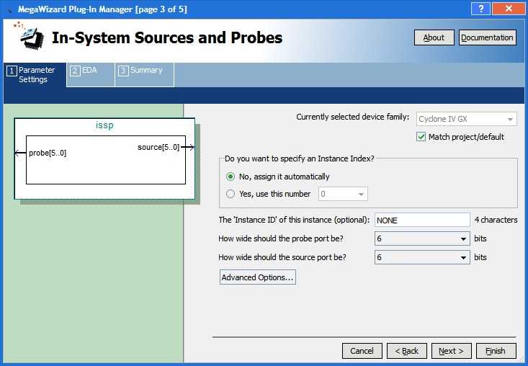Switch to the EDA tab
Screen dimensions: 528x366
91,74
